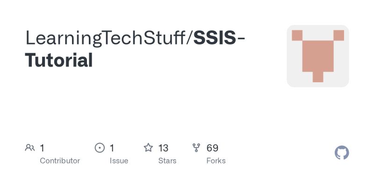The height and width of the screenshot is (187, 374).
Task: Open the Stars label
Action: [x=167, y=161]
